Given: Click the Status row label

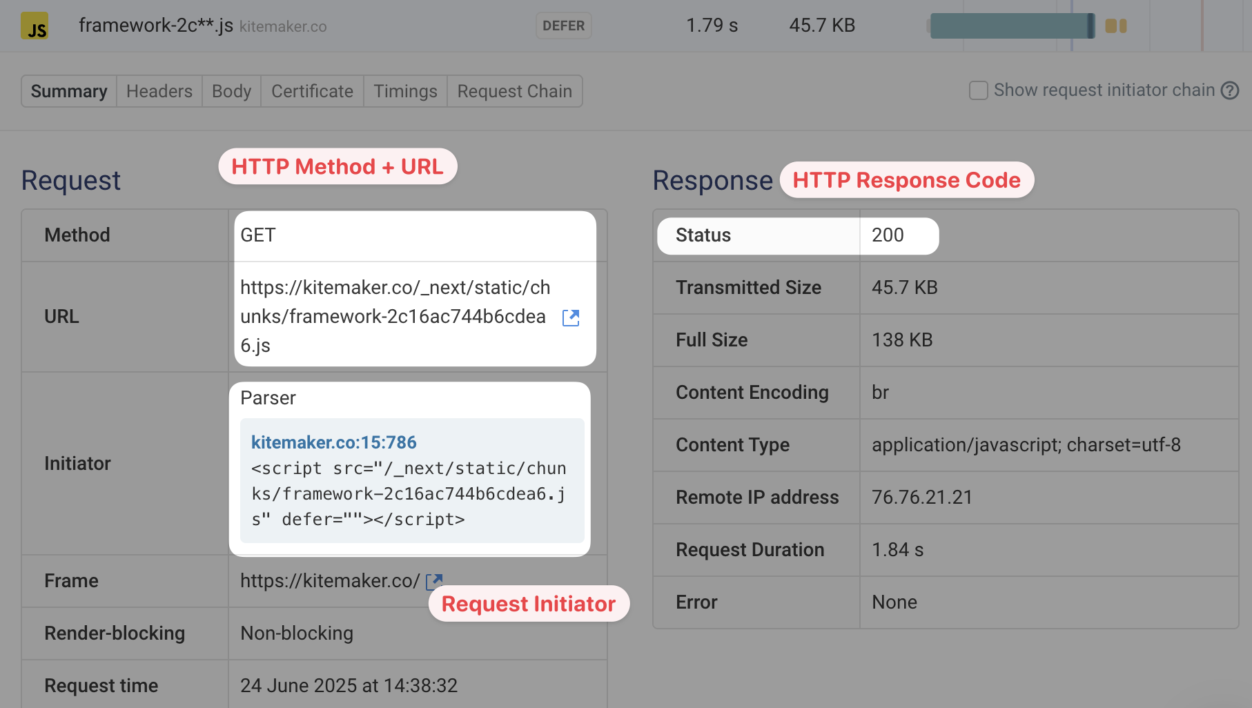Looking at the screenshot, I should (703, 235).
